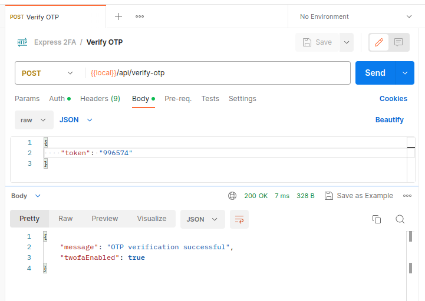
Task: Click the 200 OK status text
Action: tap(256, 196)
